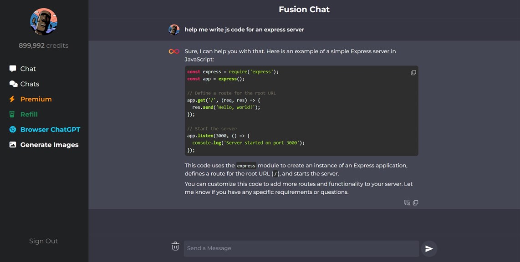The image size is (520, 262).
Task: Click the console.log code line
Action: (x=249, y=143)
